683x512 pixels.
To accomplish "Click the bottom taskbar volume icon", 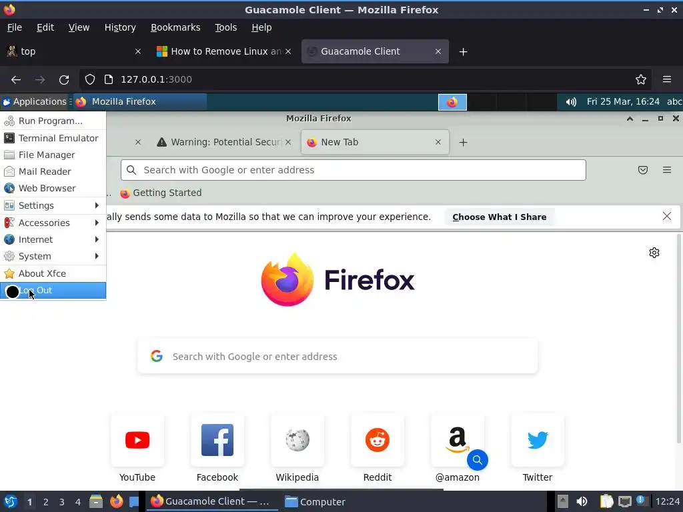I will pyautogui.click(x=582, y=501).
